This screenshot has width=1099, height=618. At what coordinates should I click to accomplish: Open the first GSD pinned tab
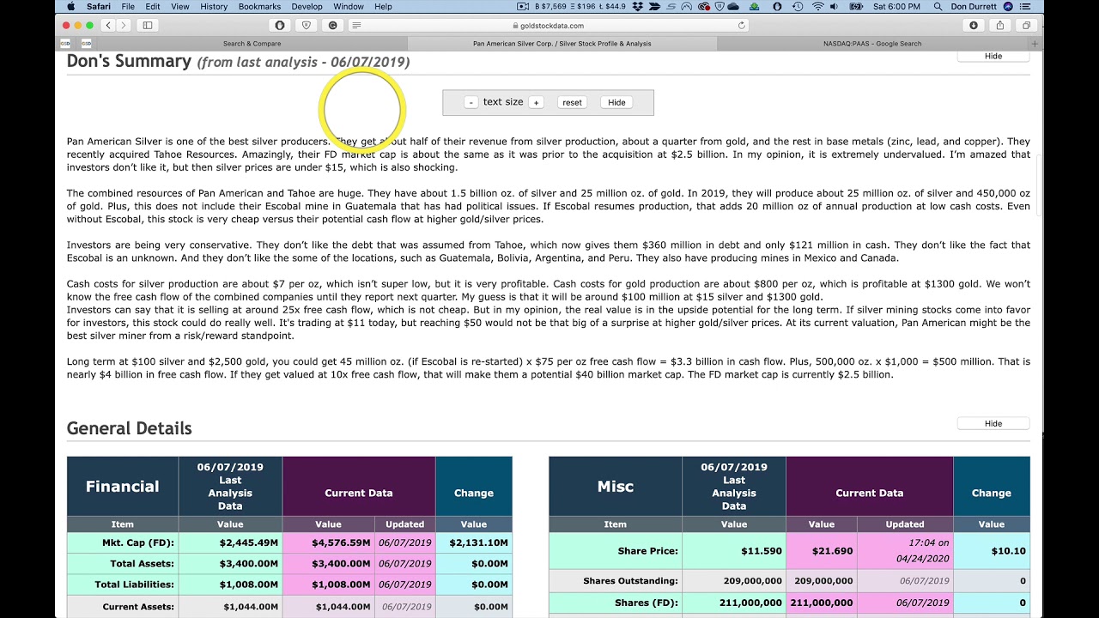tap(65, 43)
